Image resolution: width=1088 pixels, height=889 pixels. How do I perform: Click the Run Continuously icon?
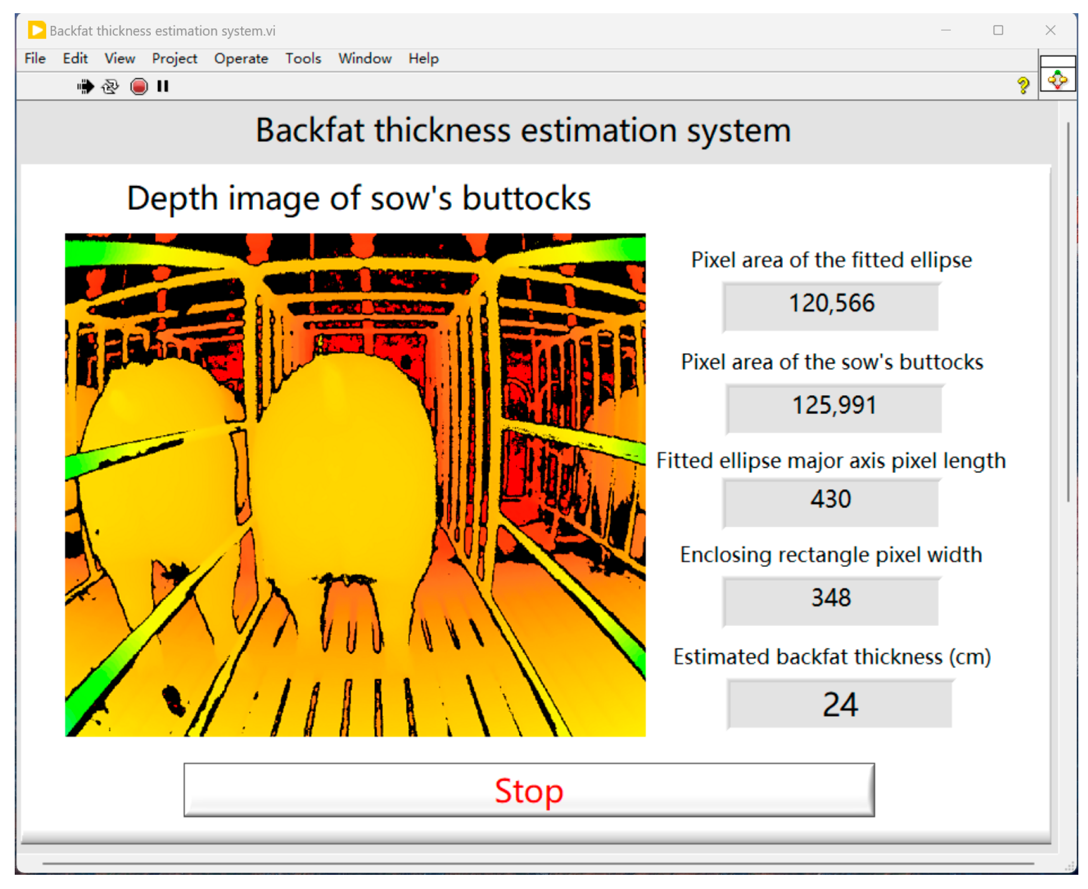tap(111, 86)
